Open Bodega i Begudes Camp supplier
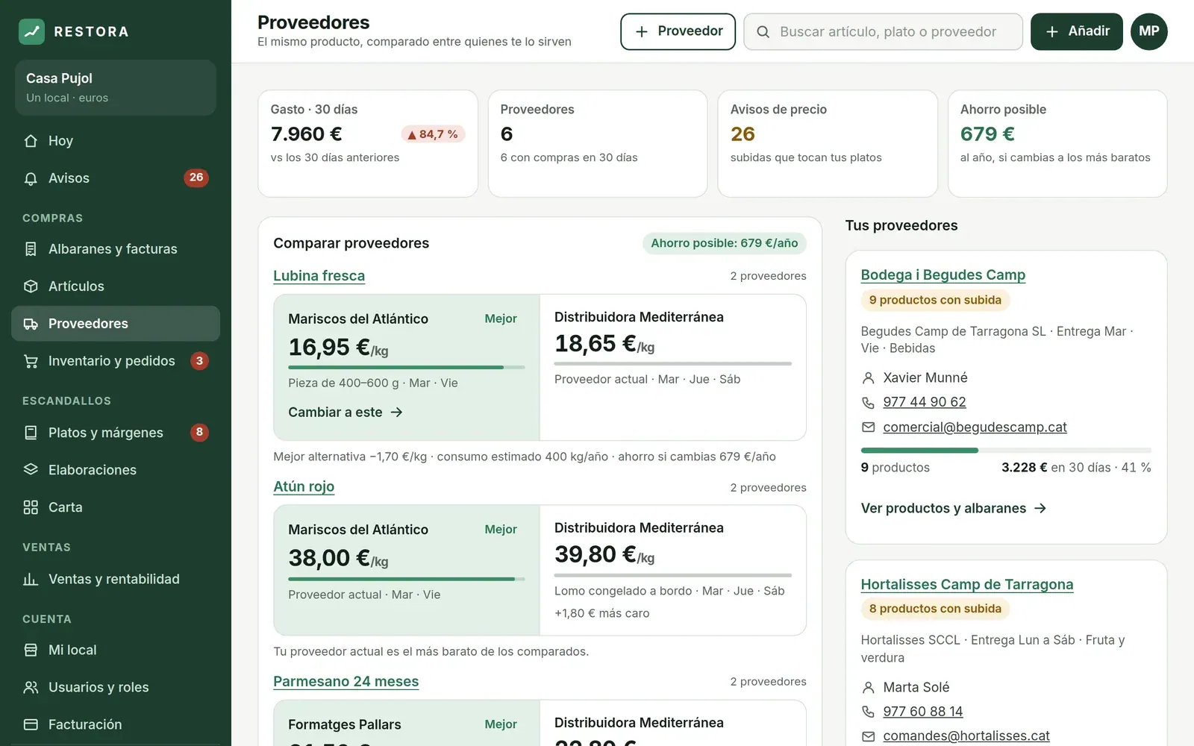Image resolution: width=1194 pixels, height=746 pixels. [x=943, y=275]
